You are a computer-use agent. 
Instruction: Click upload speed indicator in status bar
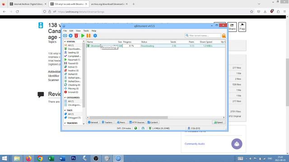tap(194, 128)
